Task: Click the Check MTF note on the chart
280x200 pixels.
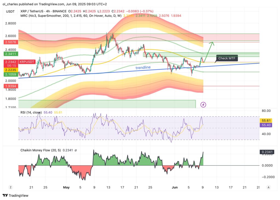Action: 227,58
